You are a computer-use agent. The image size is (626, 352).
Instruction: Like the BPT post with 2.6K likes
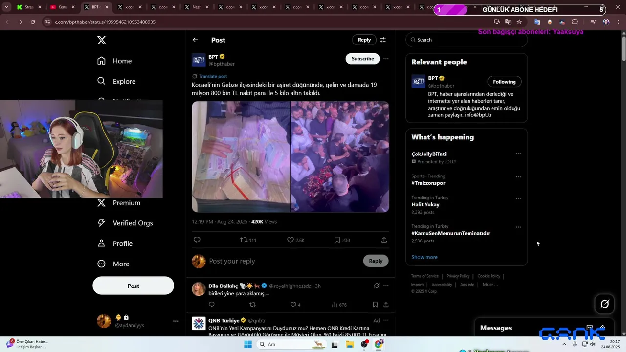point(295,240)
